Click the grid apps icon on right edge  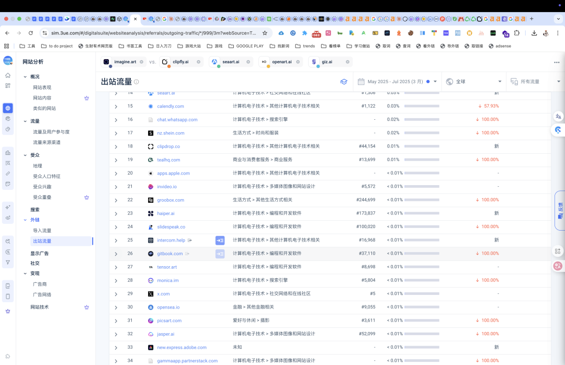(x=558, y=251)
